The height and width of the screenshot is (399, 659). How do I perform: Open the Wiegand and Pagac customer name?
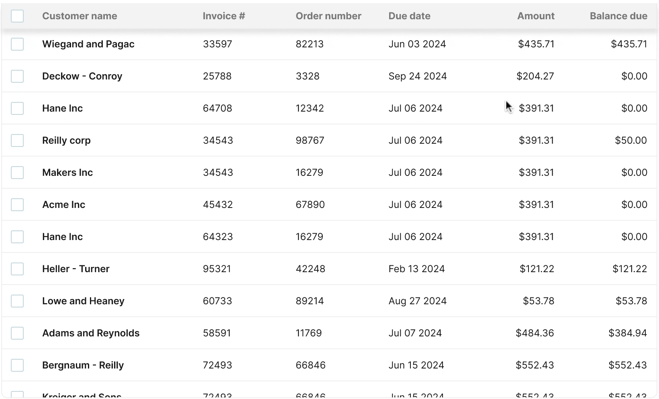(88, 44)
